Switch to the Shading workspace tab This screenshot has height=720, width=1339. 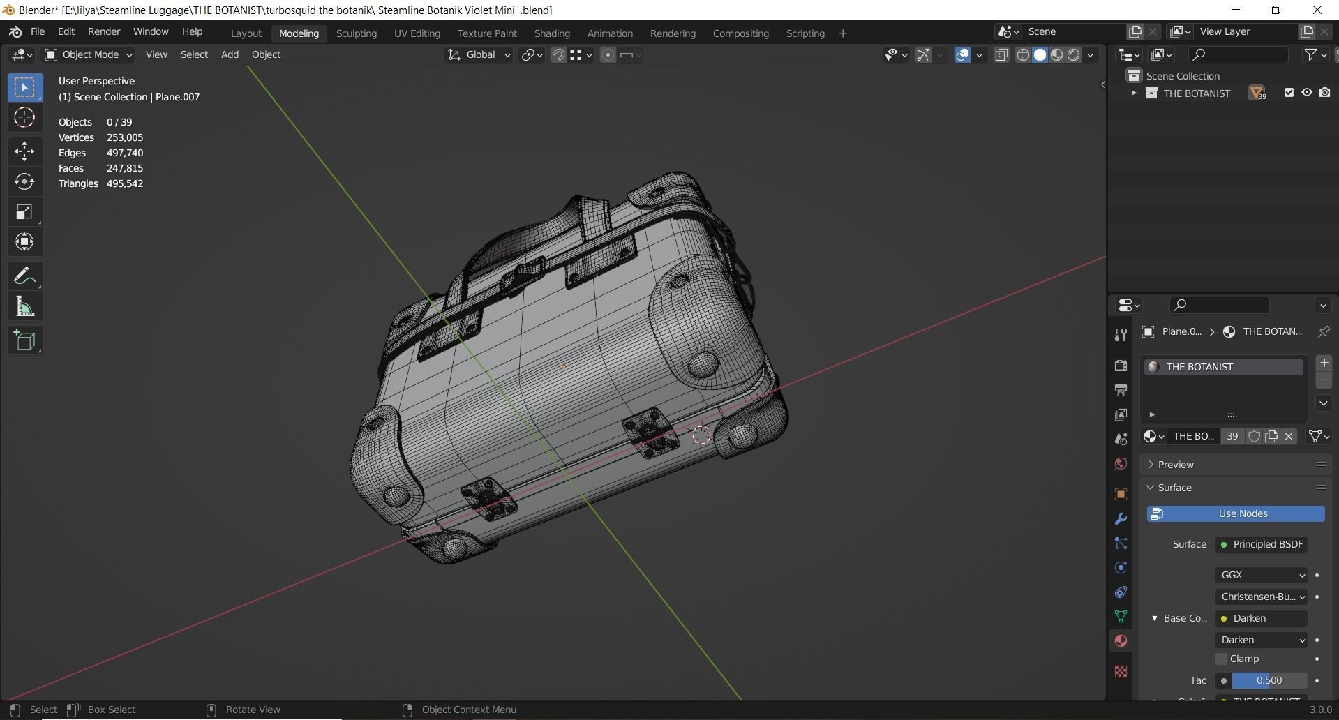[x=552, y=33]
